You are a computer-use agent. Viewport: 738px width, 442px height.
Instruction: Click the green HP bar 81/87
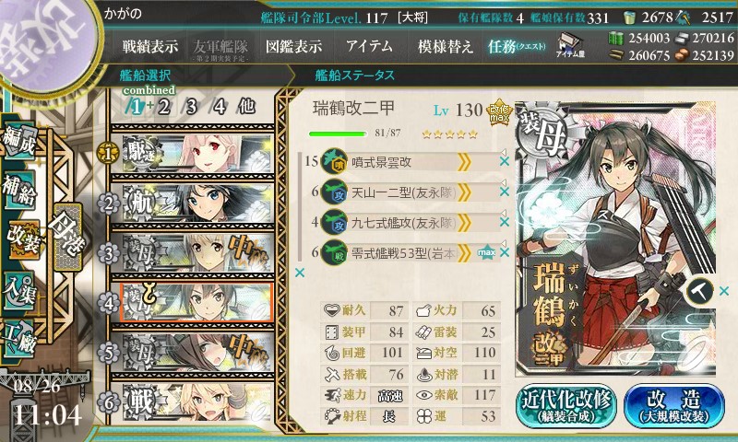(x=338, y=134)
